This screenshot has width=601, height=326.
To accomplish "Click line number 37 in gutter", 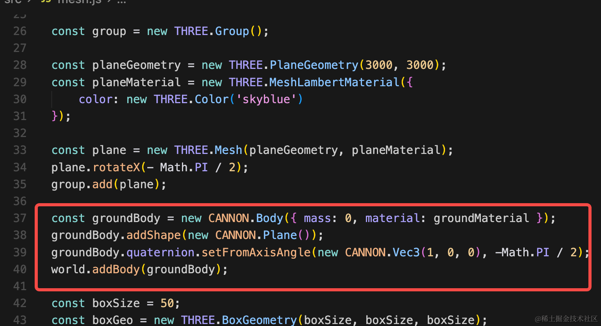I will click(20, 218).
